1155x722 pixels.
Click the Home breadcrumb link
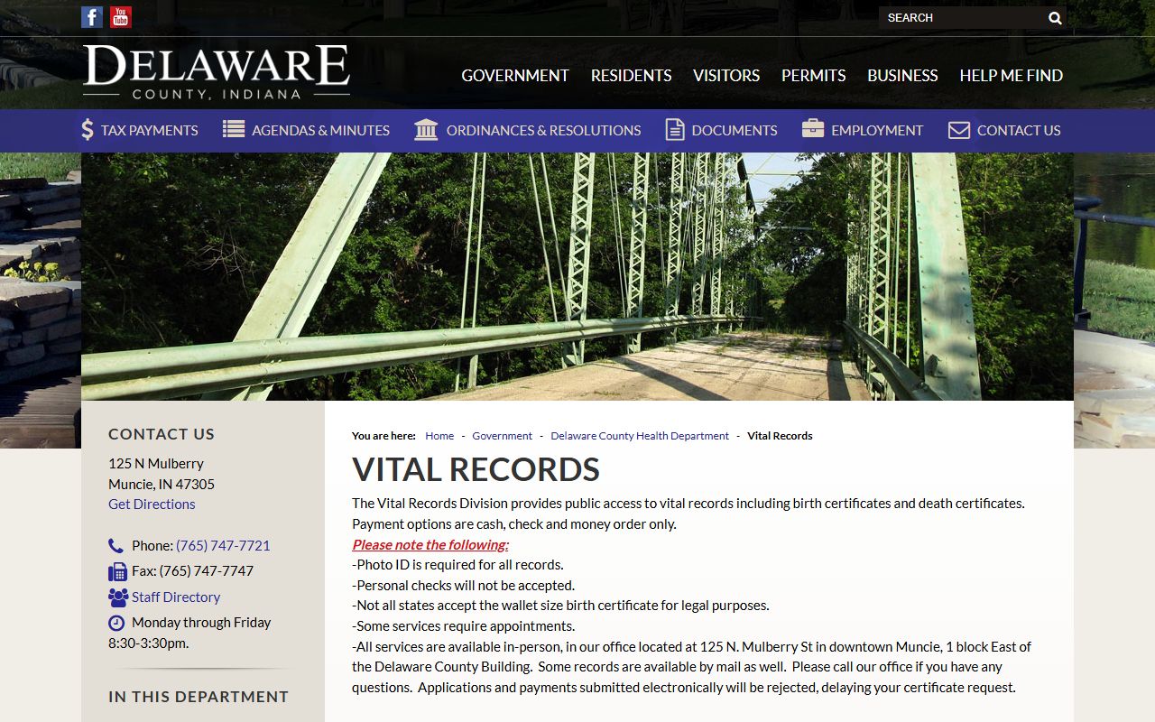point(439,436)
